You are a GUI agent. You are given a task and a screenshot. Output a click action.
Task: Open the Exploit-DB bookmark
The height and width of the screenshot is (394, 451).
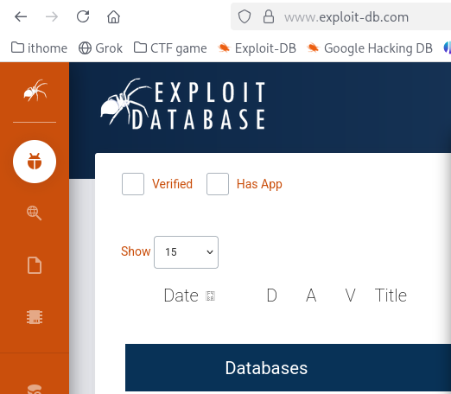click(257, 48)
